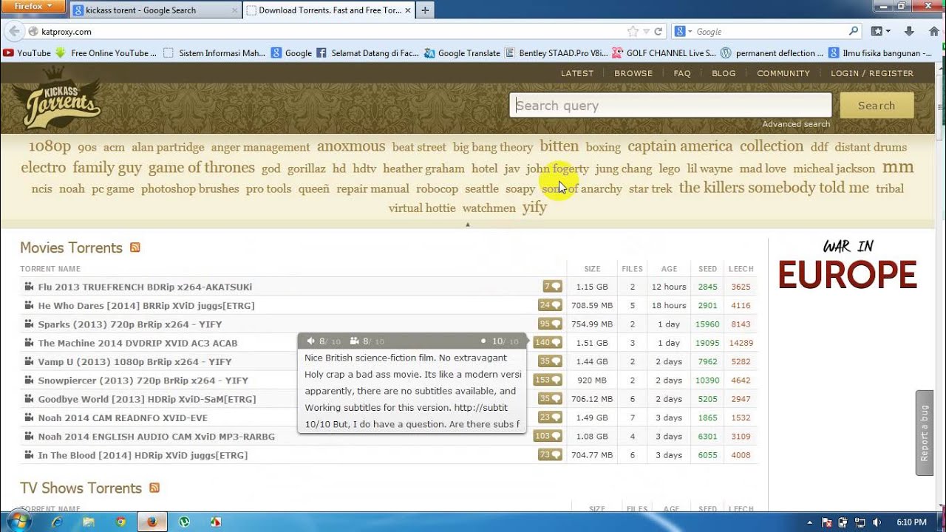The height and width of the screenshot is (532, 946).
Task: Open comments bubble for In The Blood
Action: 550,455
